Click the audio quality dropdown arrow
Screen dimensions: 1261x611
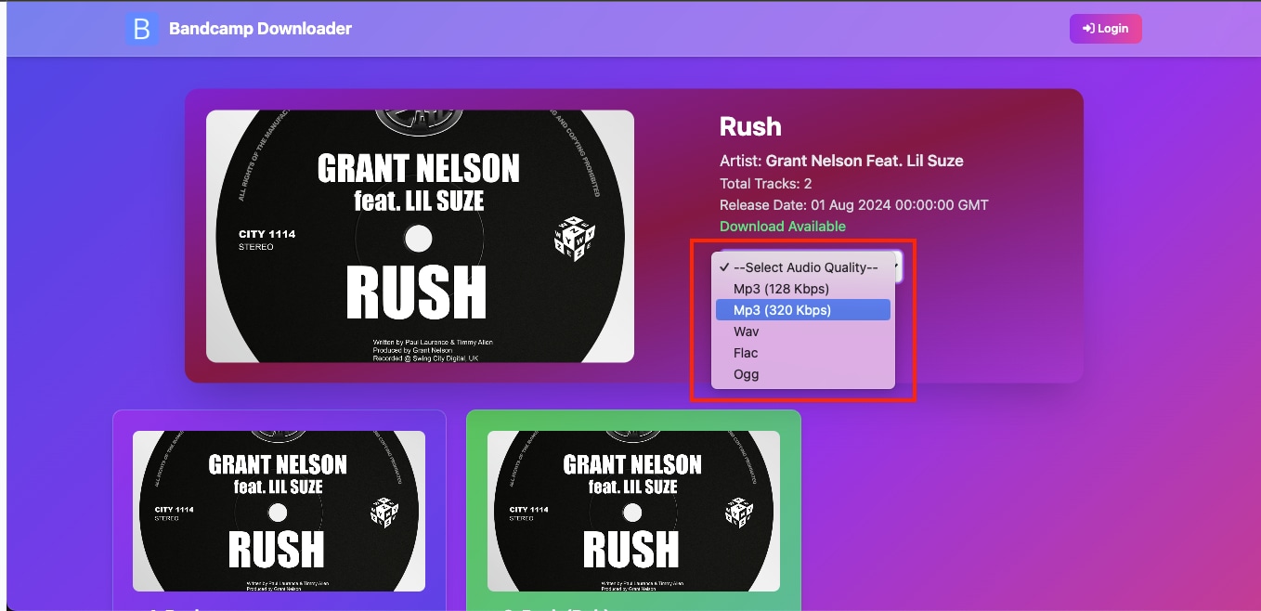pyautogui.click(x=897, y=267)
